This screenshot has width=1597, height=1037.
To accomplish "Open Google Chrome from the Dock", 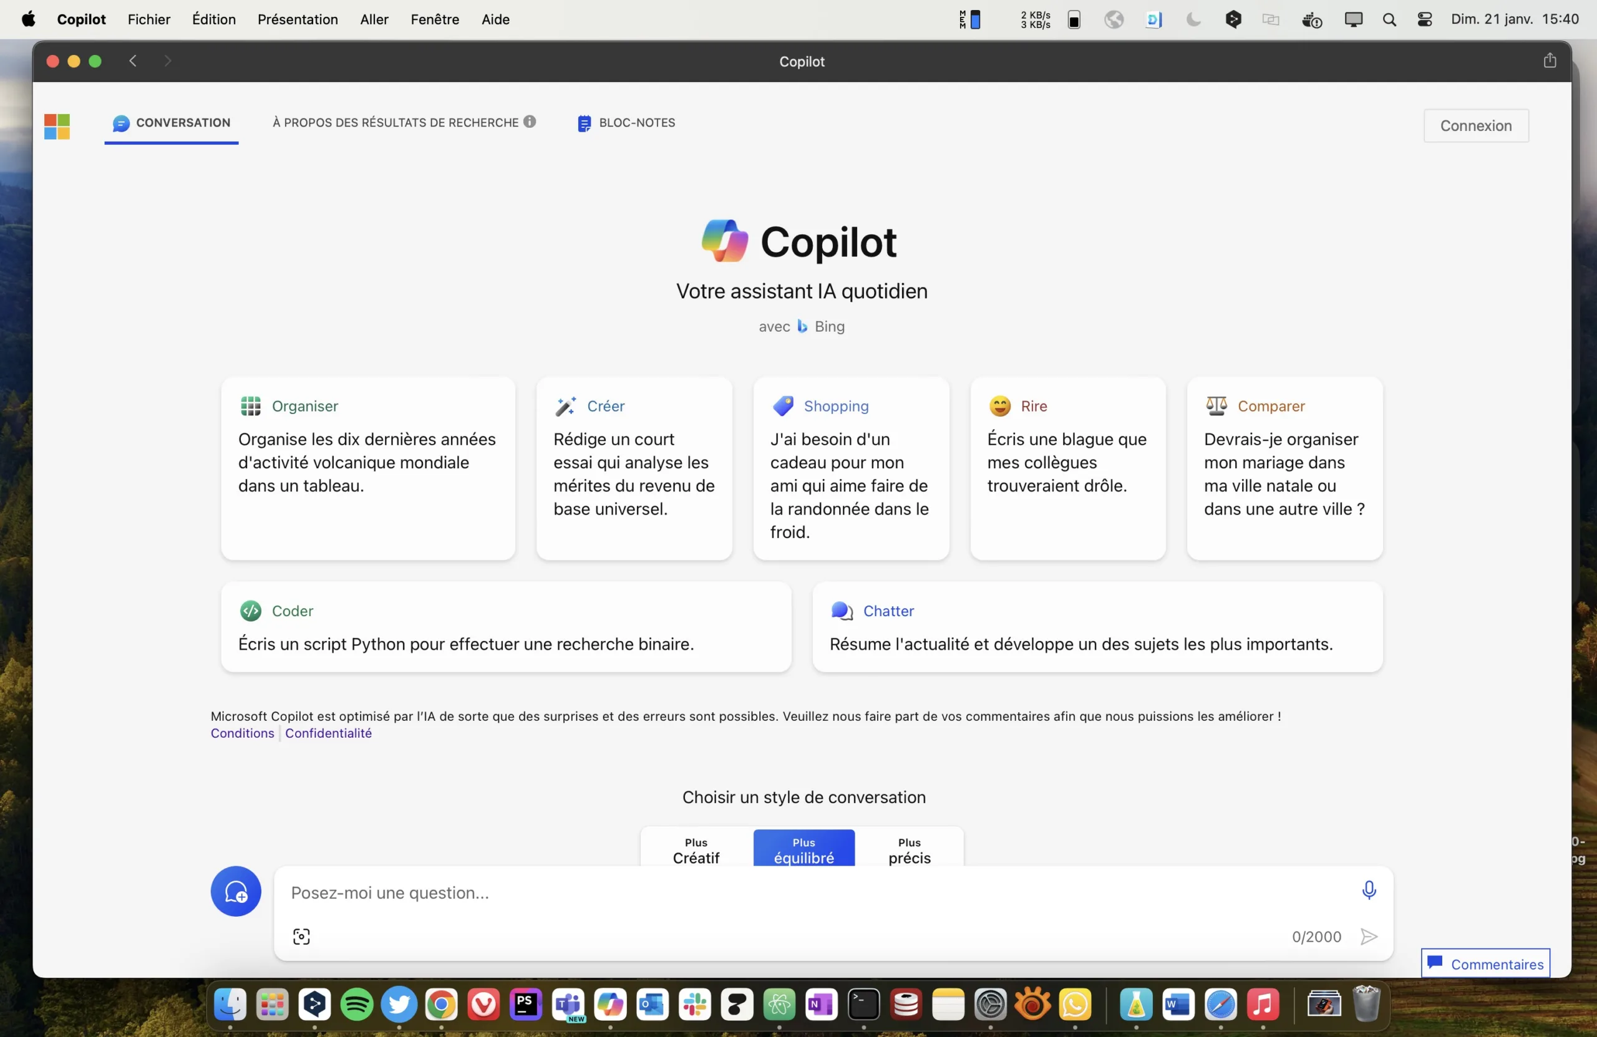I will pyautogui.click(x=442, y=1004).
